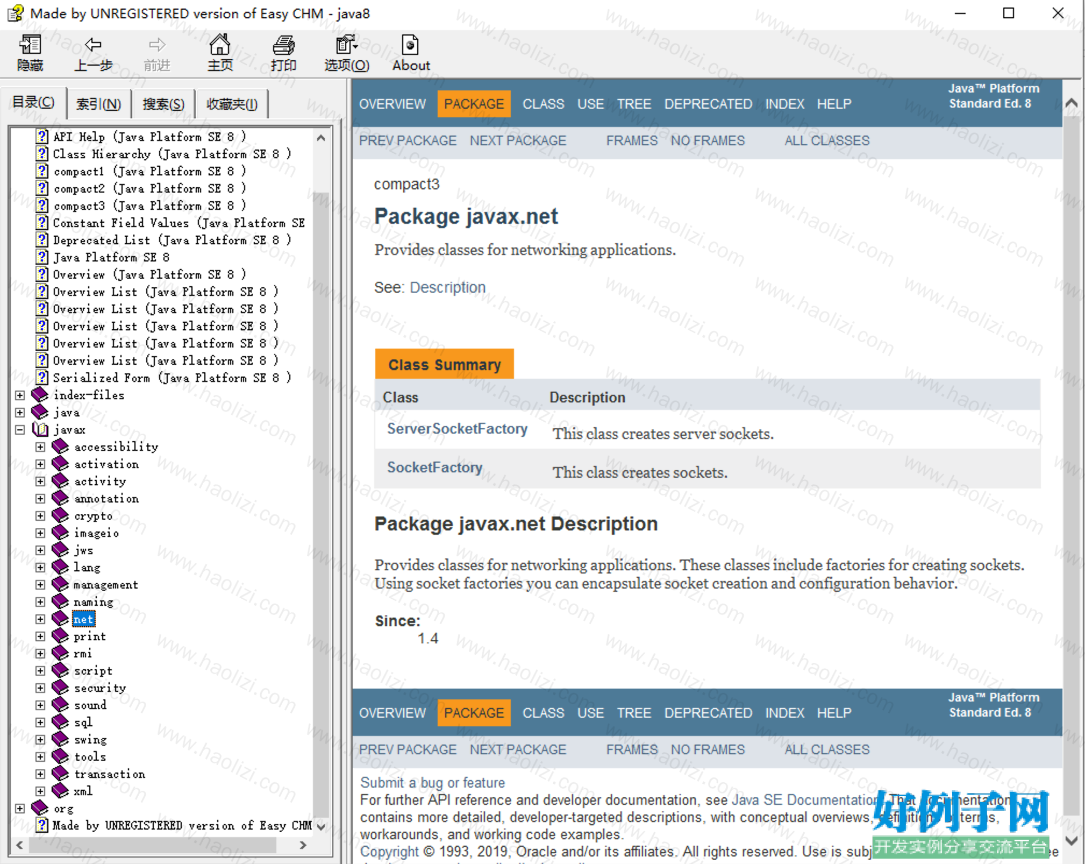Open the ServerSocketFactory class link
This screenshot has height=864, width=1085.
click(457, 429)
